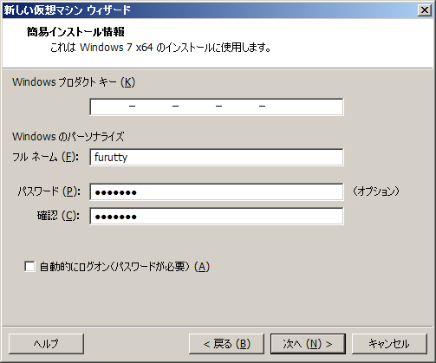This screenshot has height=363, width=436.
Task: Click the Windows プロダクト キー (K) label
Action: pos(74,82)
